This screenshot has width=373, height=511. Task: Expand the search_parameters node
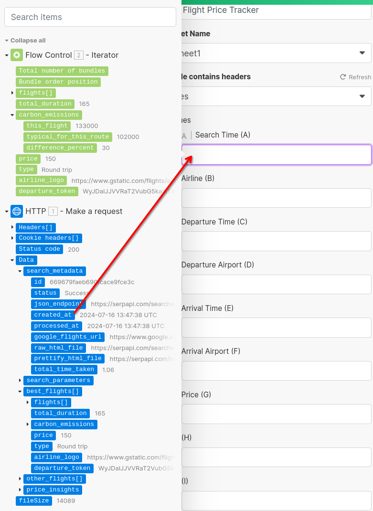(x=20, y=380)
